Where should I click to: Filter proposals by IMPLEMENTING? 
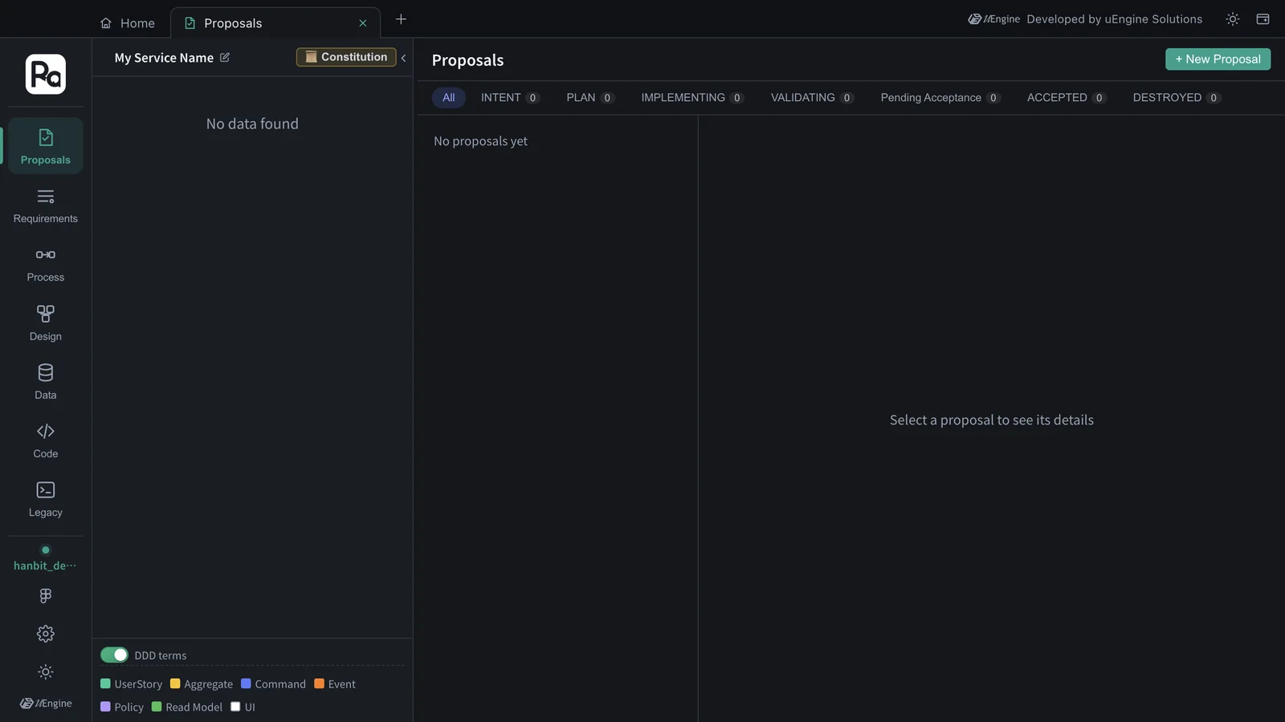click(x=692, y=98)
